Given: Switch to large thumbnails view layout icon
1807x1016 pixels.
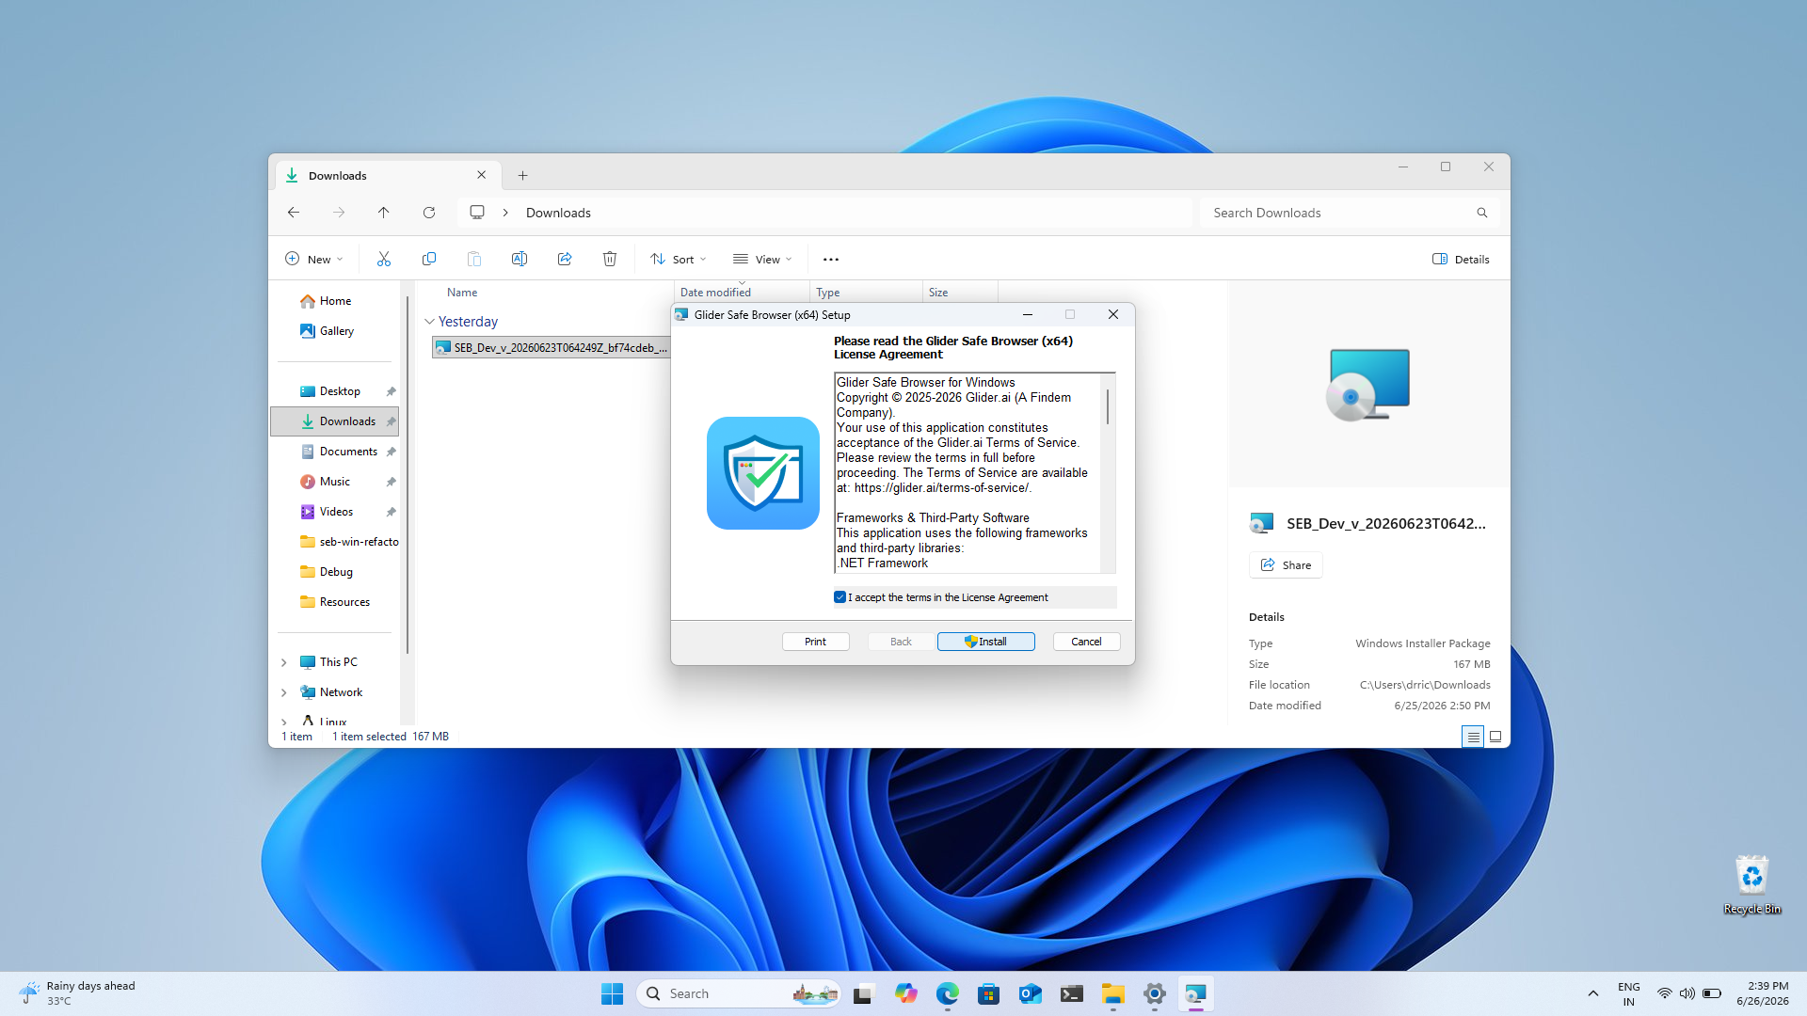Looking at the screenshot, I should tap(1495, 737).
